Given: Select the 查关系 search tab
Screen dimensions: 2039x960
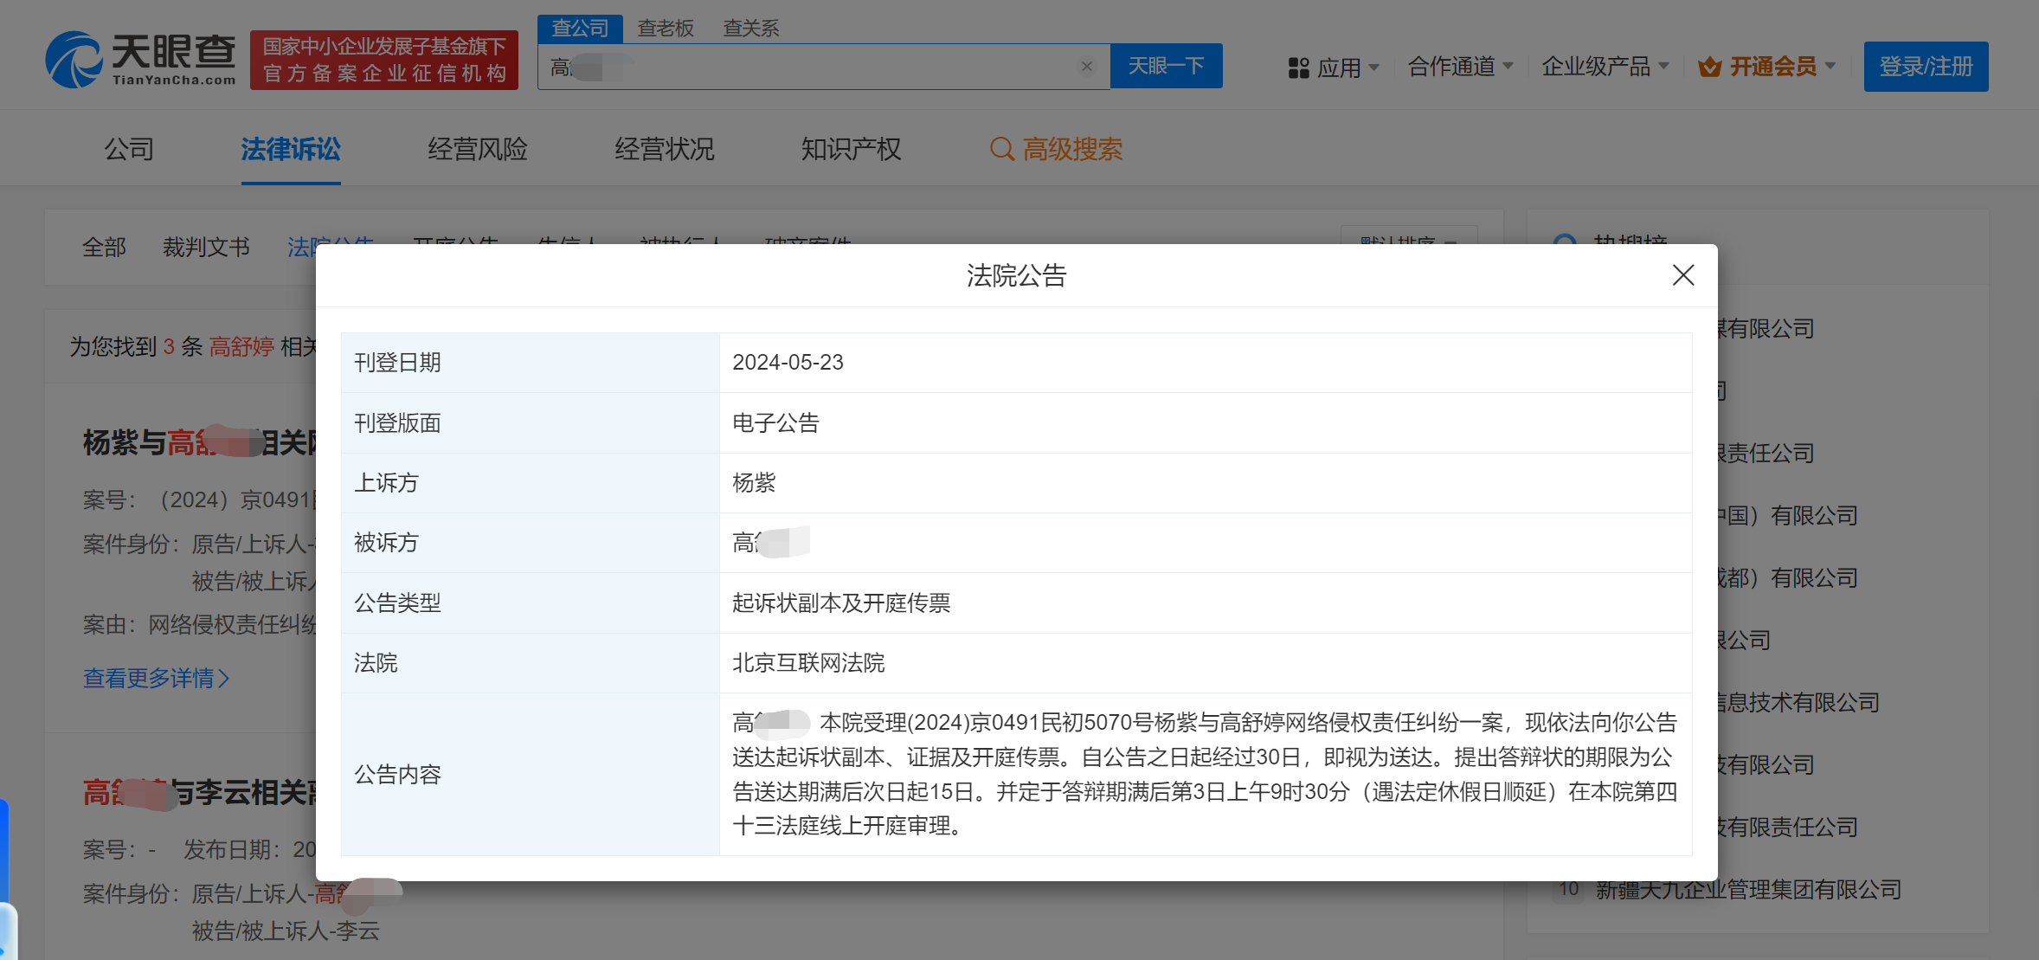Looking at the screenshot, I should pos(750,29).
